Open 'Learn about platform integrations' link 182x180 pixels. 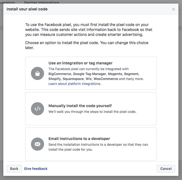(74, 84)
